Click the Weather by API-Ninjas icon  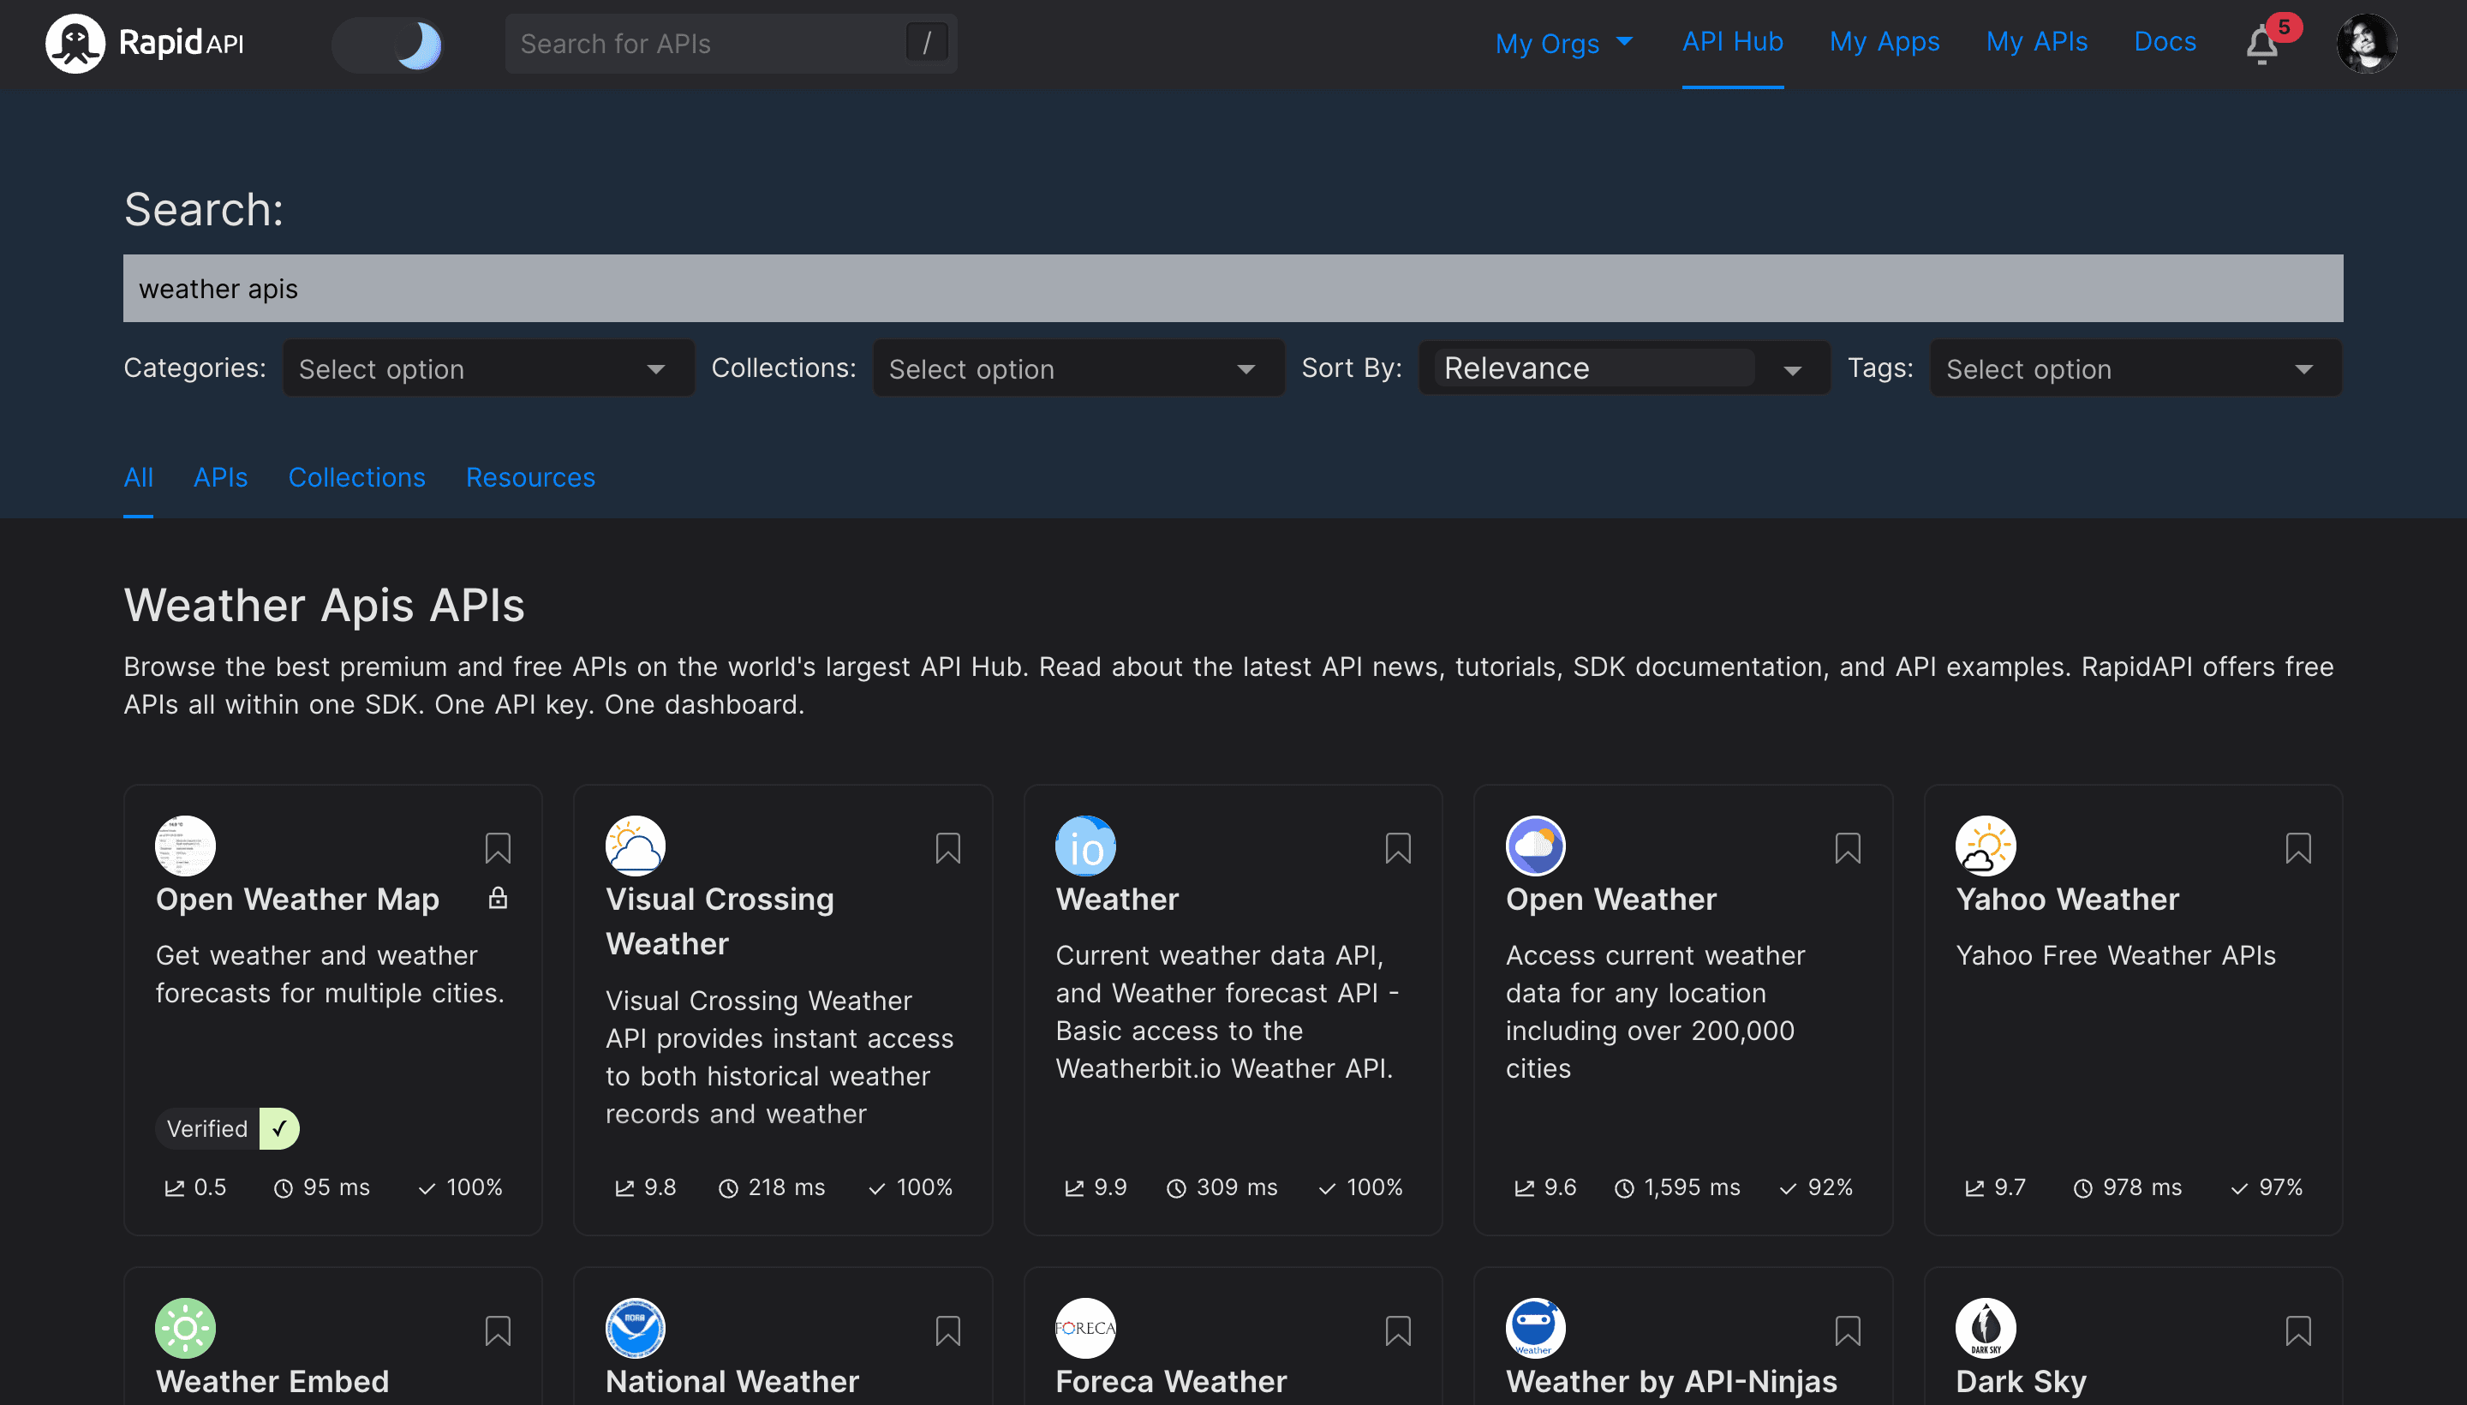[1535, 1327]
